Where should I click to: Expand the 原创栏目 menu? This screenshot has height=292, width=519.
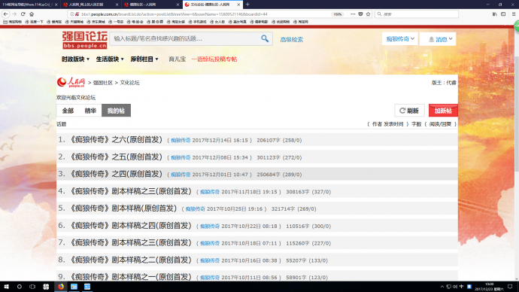click(x=144, y=59)
